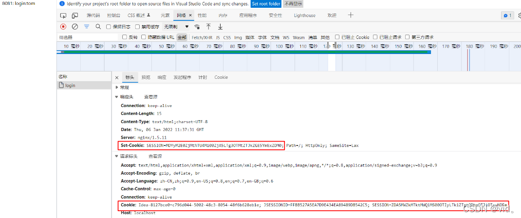521x218 pixels.
Task: Switch to the 控制台 tab
Action: [113, 16]
